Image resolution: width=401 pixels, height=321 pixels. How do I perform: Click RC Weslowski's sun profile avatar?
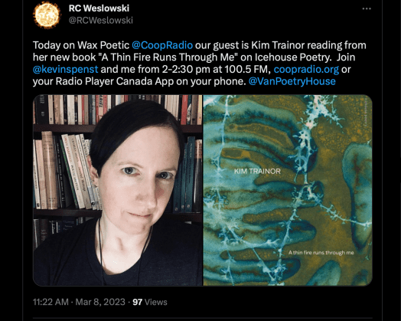[x=47, y=15]
